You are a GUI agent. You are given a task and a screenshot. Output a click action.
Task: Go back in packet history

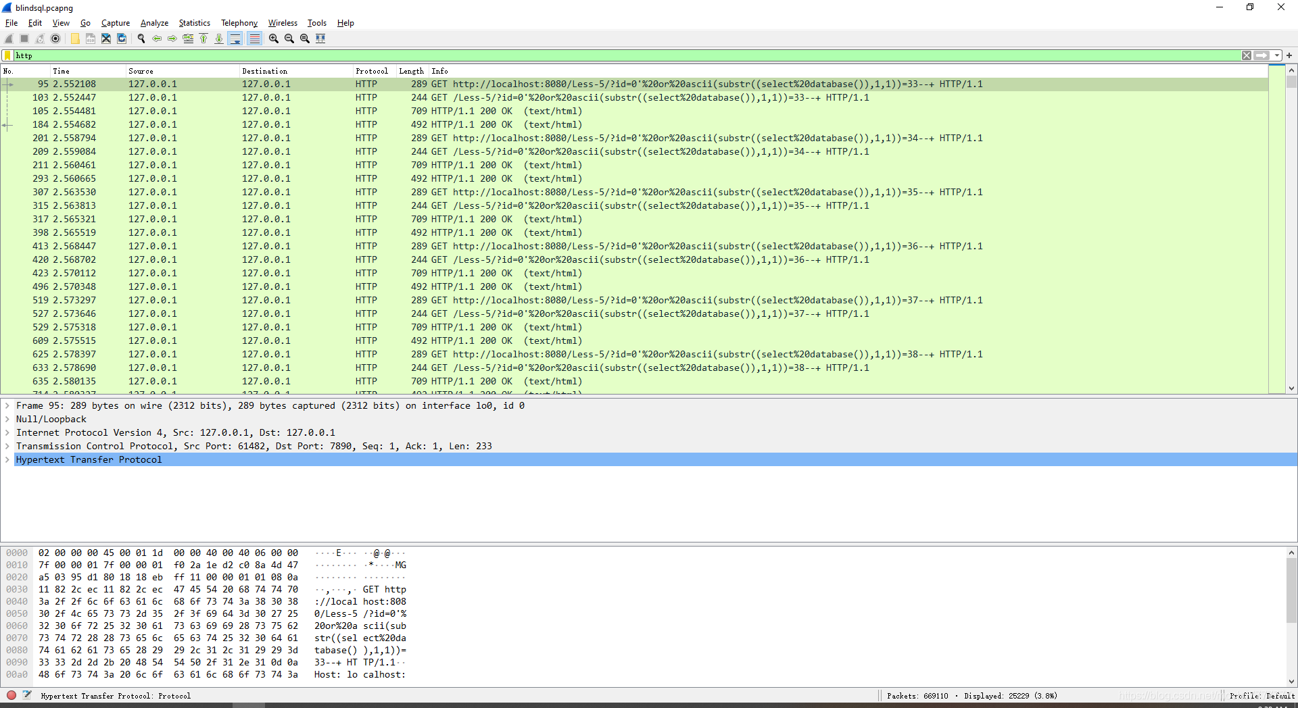pyautogui.click(x=157, y=39)
